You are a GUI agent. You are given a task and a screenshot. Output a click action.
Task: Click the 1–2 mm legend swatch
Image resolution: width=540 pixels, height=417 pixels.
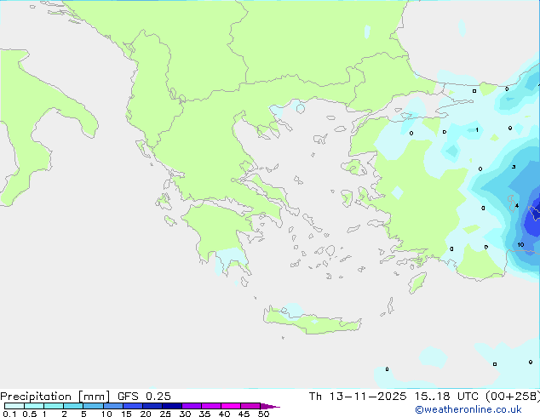tap(54, 406)
